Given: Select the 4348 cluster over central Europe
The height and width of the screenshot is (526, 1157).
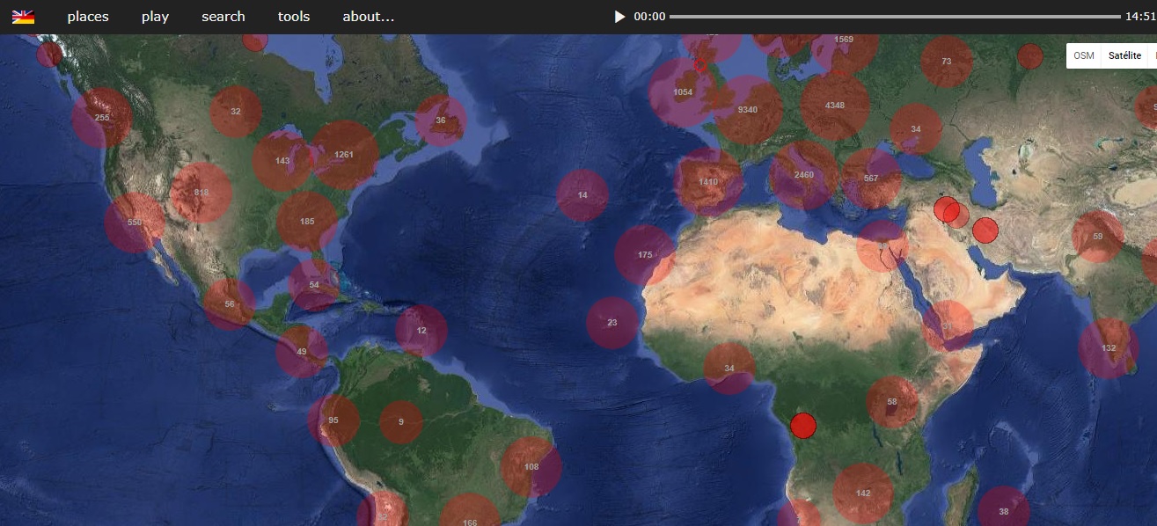Looking at the screenshot, I should 834,106.
